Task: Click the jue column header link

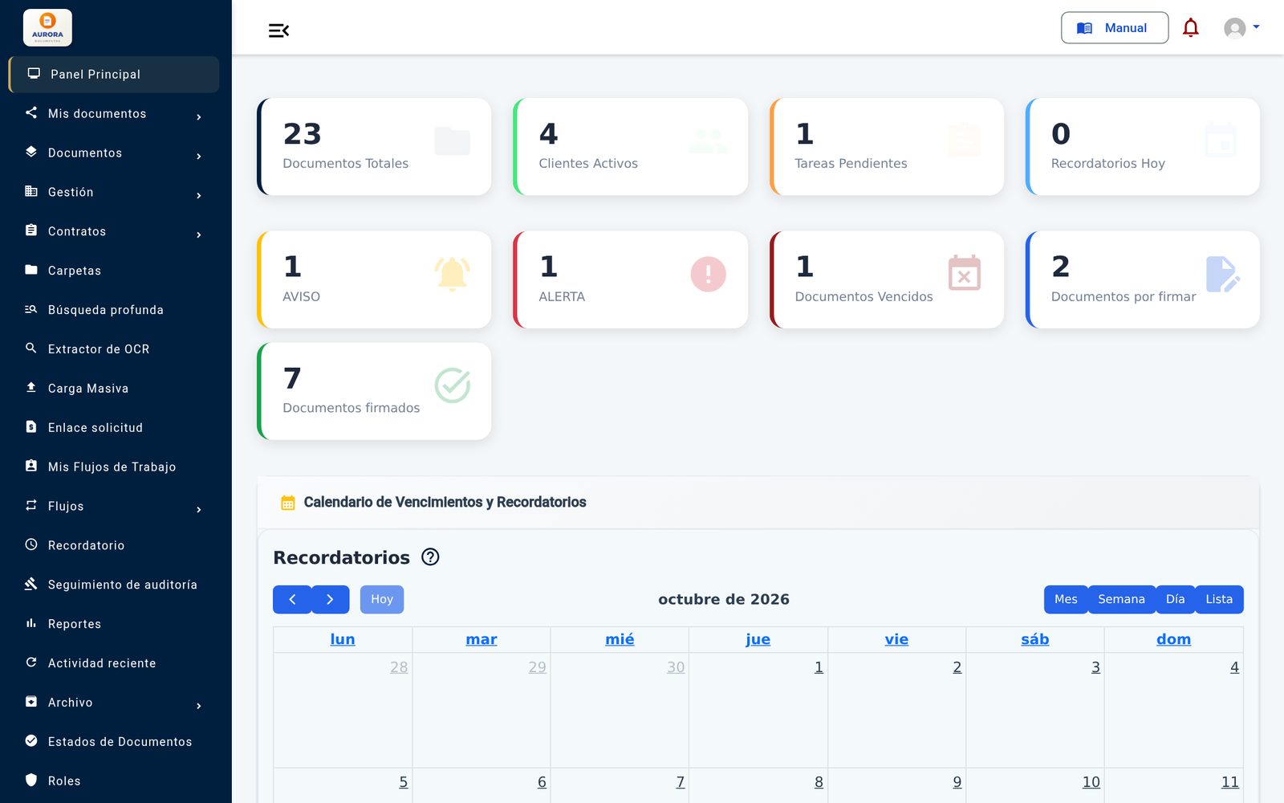Action: pos(758,639)
